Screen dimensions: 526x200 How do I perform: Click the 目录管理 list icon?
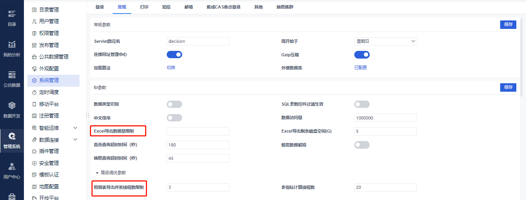34,10
